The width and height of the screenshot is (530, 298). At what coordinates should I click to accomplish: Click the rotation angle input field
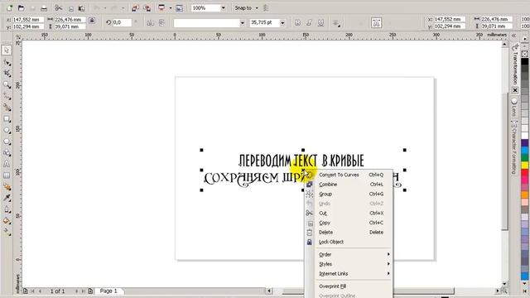(122, 22)
